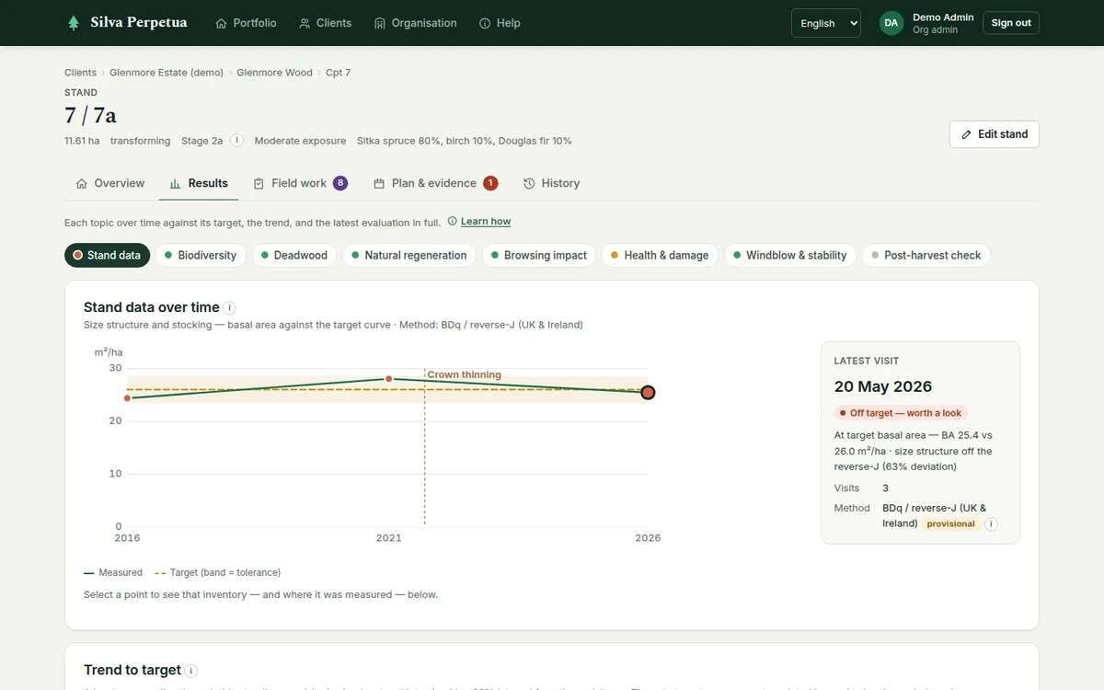Select the Deadwood topic chip
The height and width of the screenshot is (690, 1104).
click(294, 255)
